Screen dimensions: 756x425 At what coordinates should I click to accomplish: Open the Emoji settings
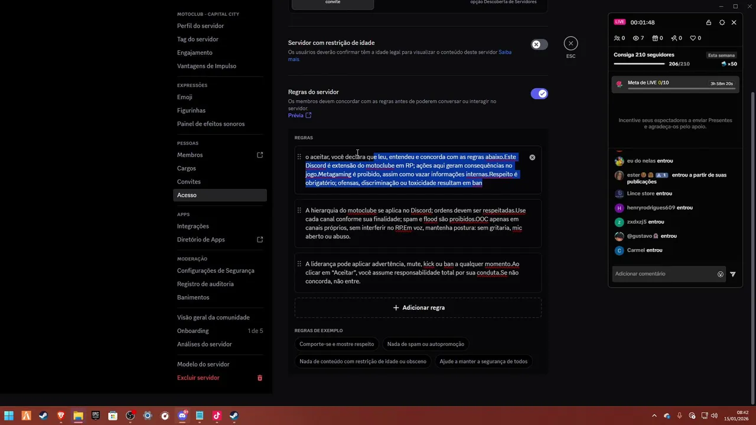click(x=184, y=97)
